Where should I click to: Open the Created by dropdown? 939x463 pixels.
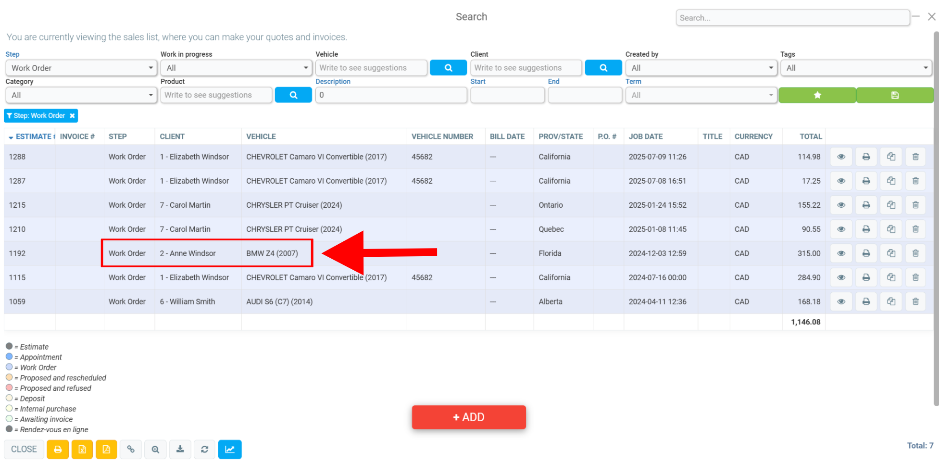coord(701,68)
